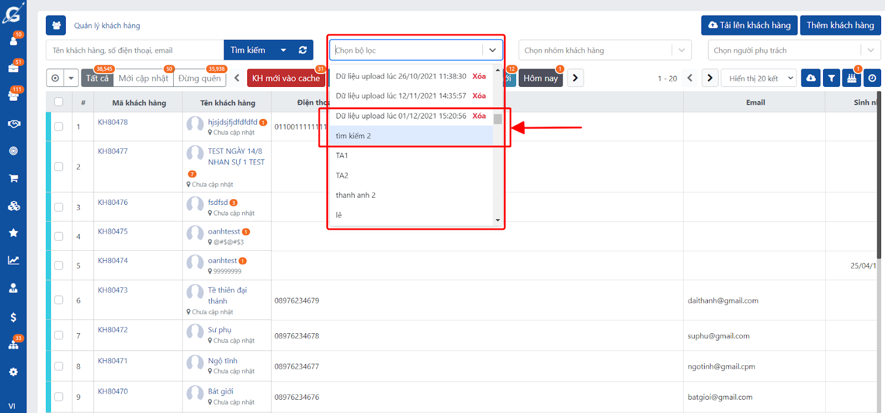Select Dữ liệu upload lúc 01/12/2021 15:20:56 option
Screen dimensions: 885x413
click(x=401, y=116)
